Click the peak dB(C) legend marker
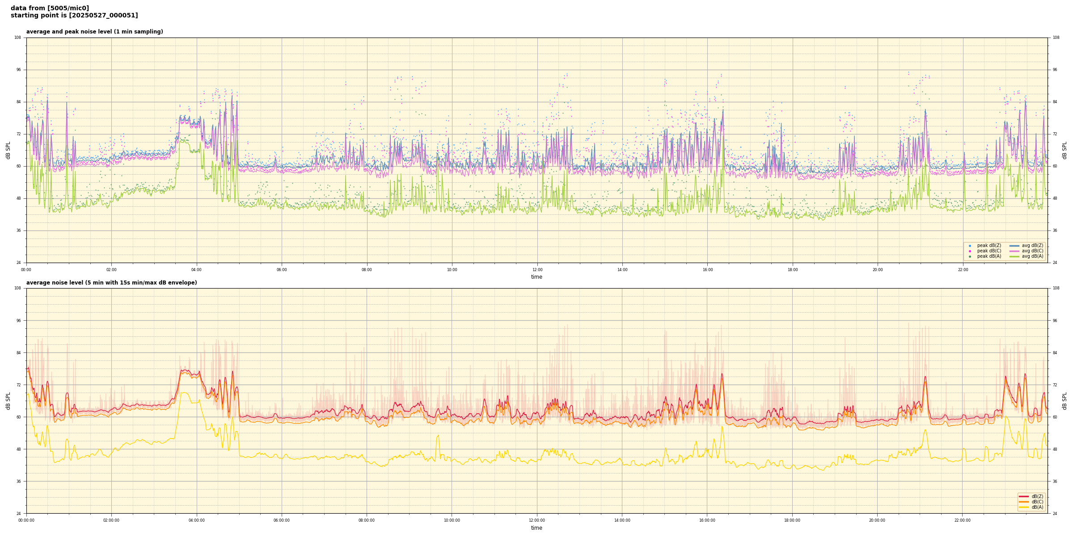The width and height of the screenshot is (1073, 536). [x=970, y=251]
